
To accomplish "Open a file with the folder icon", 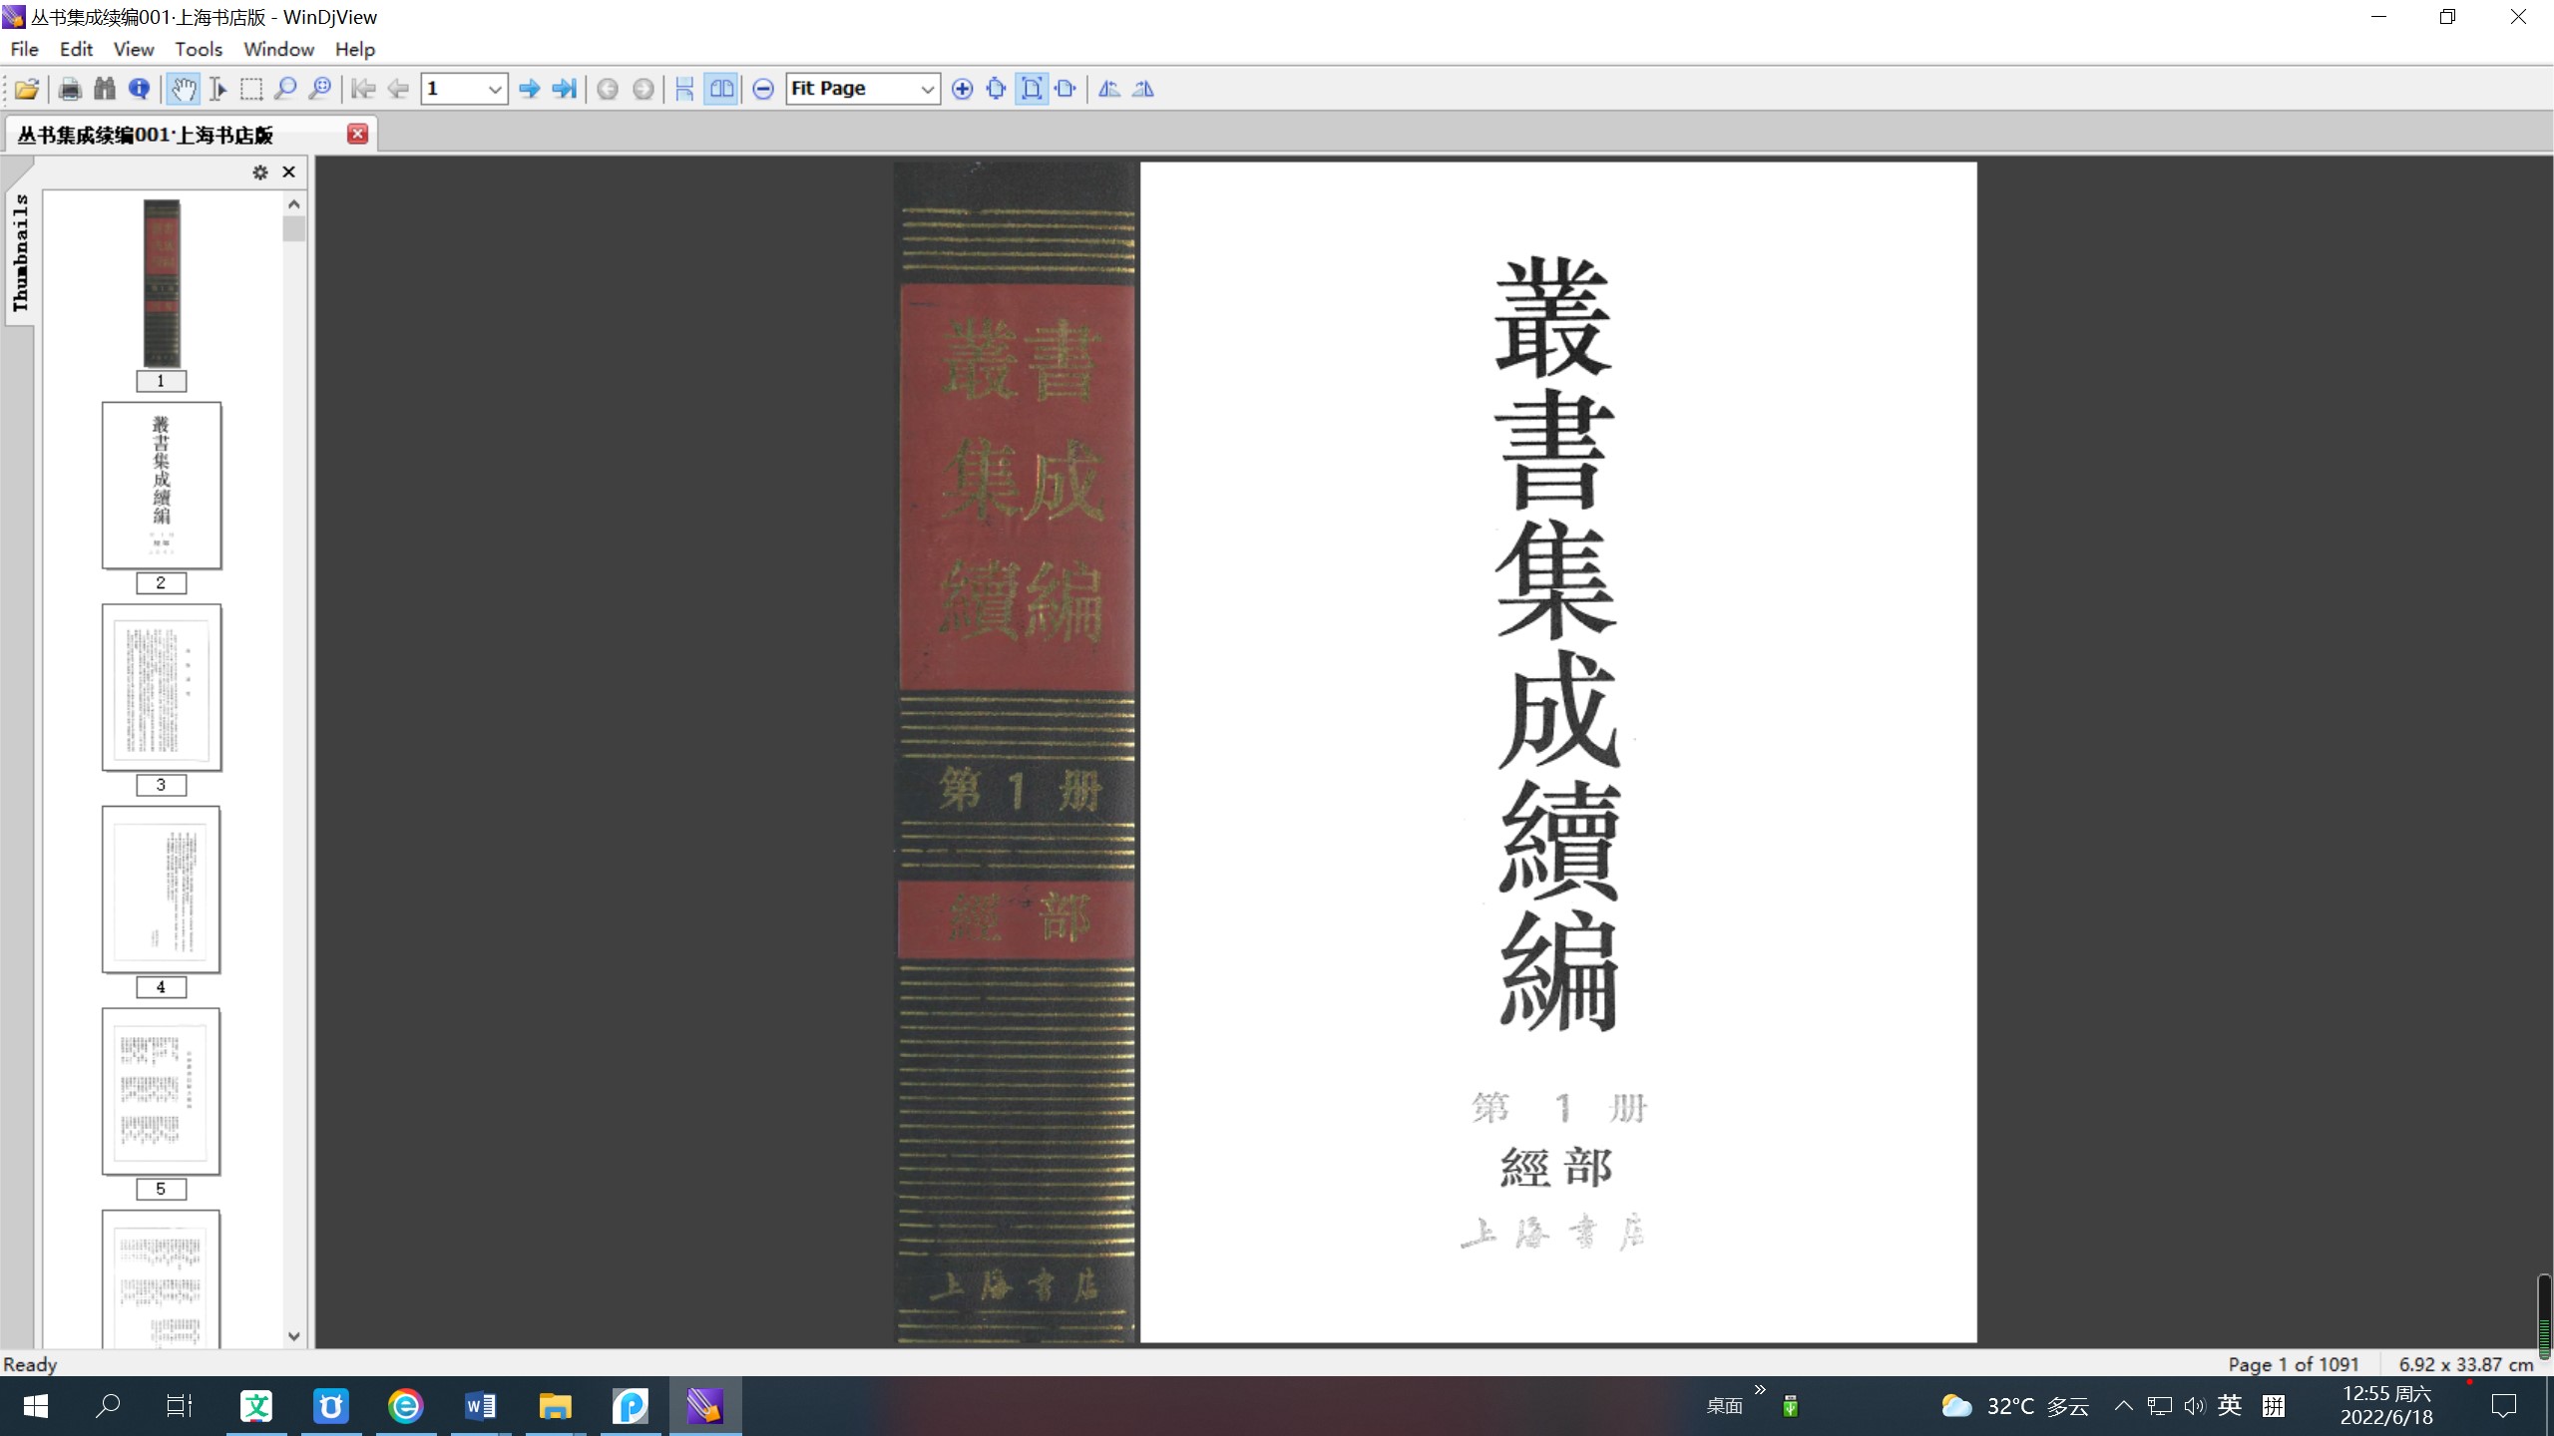I will click(27, 89).
